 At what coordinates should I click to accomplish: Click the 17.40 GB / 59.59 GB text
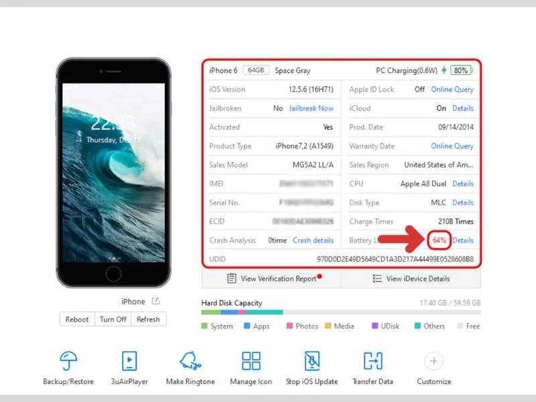tap(450, 303)
